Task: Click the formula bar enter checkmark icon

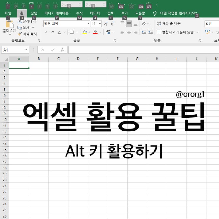Action: 53,50
